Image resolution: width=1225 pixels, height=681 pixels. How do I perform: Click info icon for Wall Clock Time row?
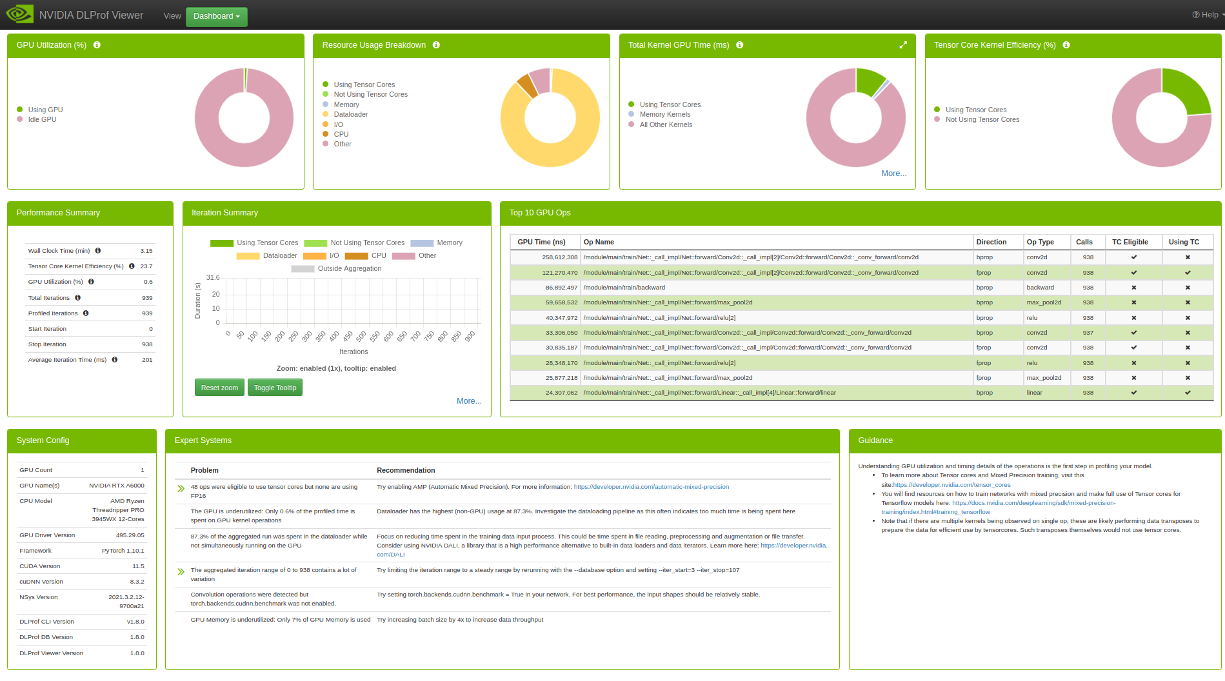pyautogui.click(x=98, y=251)
